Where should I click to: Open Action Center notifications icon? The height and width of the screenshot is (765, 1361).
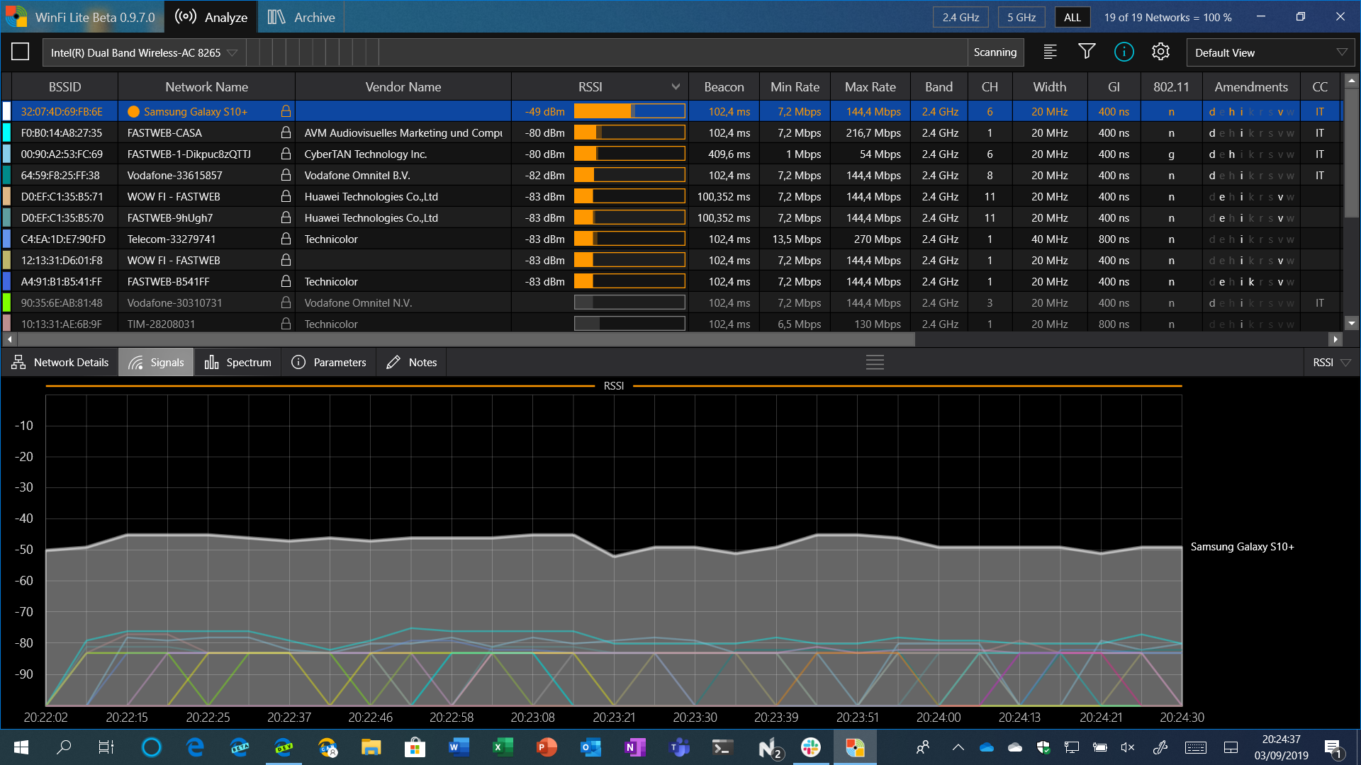coord(1333,748)
